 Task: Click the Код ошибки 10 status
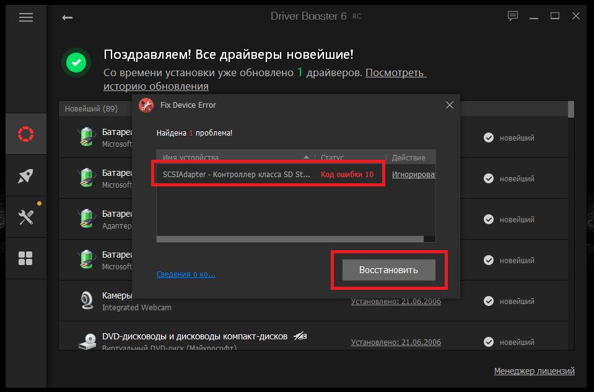click(347, 174)
